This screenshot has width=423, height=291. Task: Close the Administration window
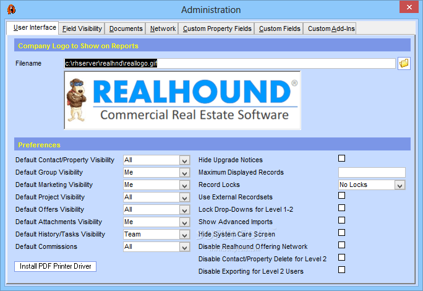pos(409,7)
